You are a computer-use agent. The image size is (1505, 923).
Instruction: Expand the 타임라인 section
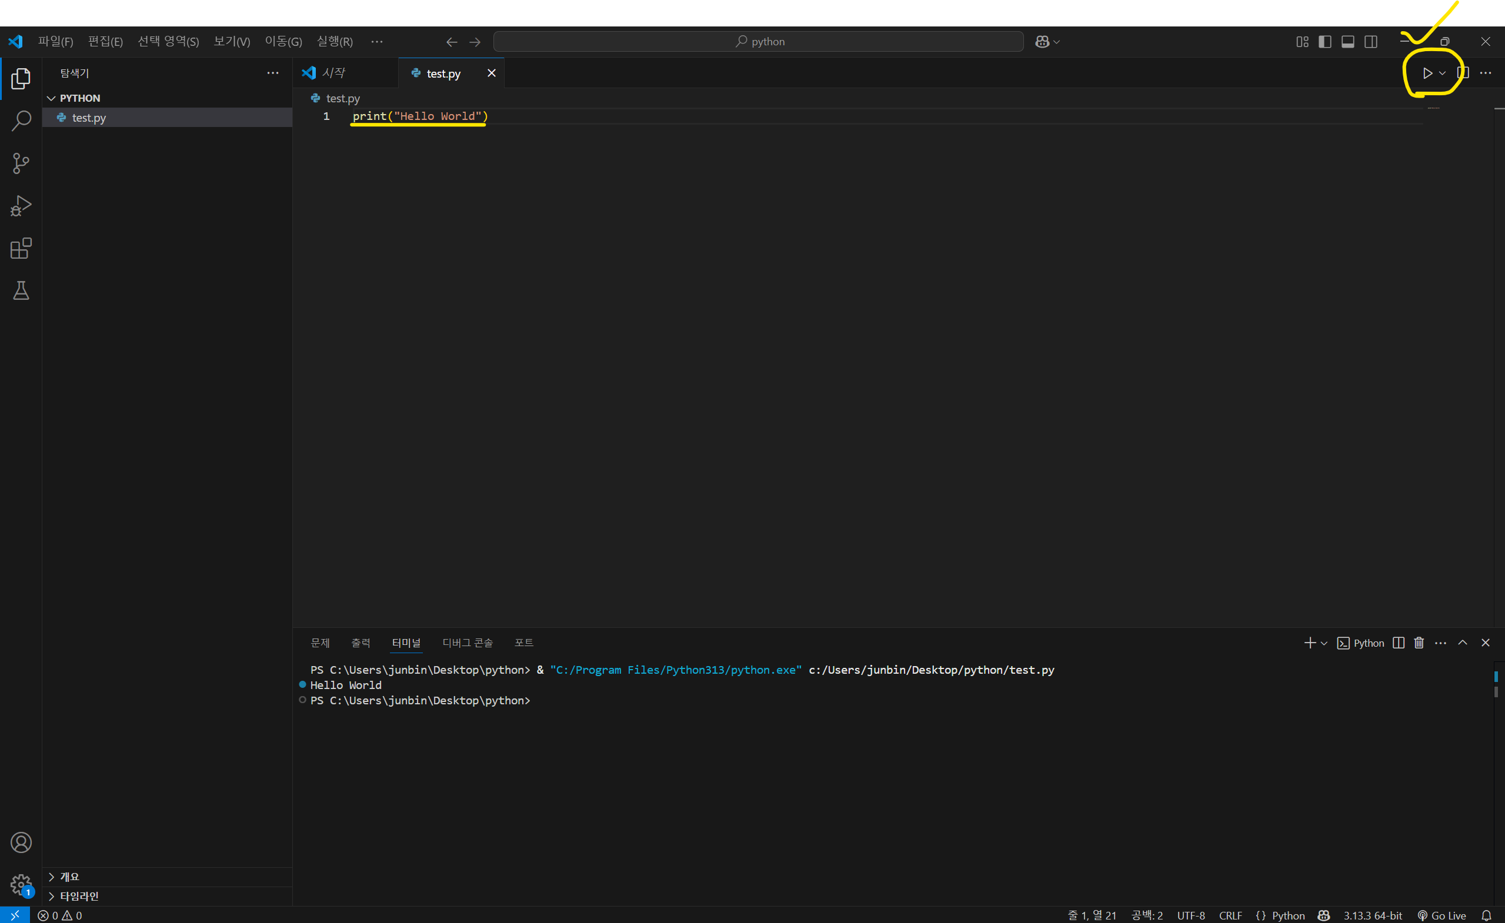pyautogui.click(x=79, y=895)
